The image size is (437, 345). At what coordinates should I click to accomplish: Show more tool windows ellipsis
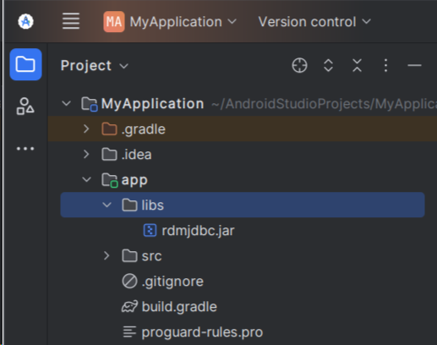click(25, 149)
